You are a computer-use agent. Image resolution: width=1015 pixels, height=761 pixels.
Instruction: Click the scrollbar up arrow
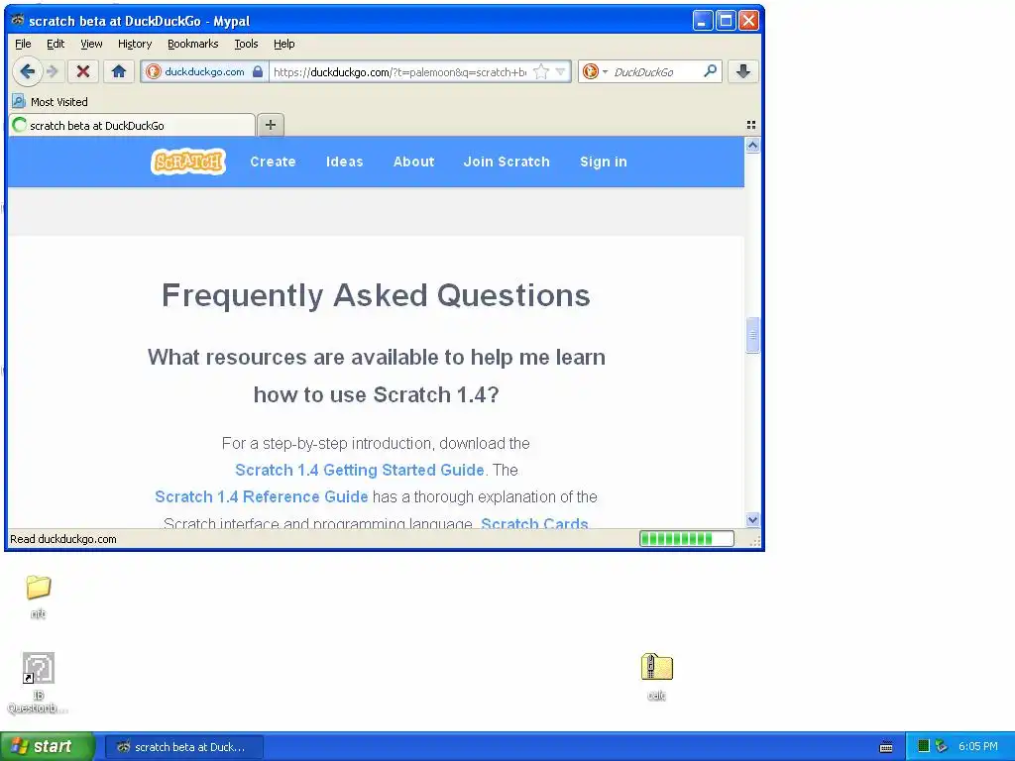[752, 146]
